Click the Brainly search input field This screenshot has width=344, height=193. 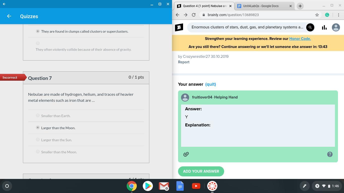pyautogui.click(x=247, y=27)
